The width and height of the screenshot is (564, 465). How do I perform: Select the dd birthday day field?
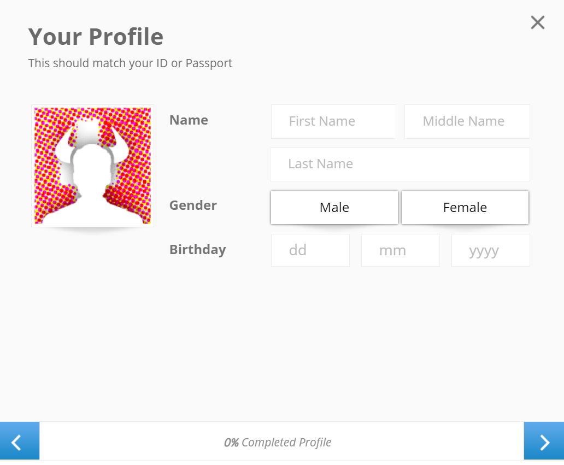pyautogui.click(x=310, y=250)
